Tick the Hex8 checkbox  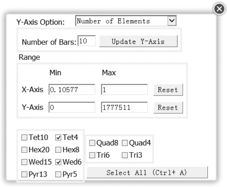[59, 150]
